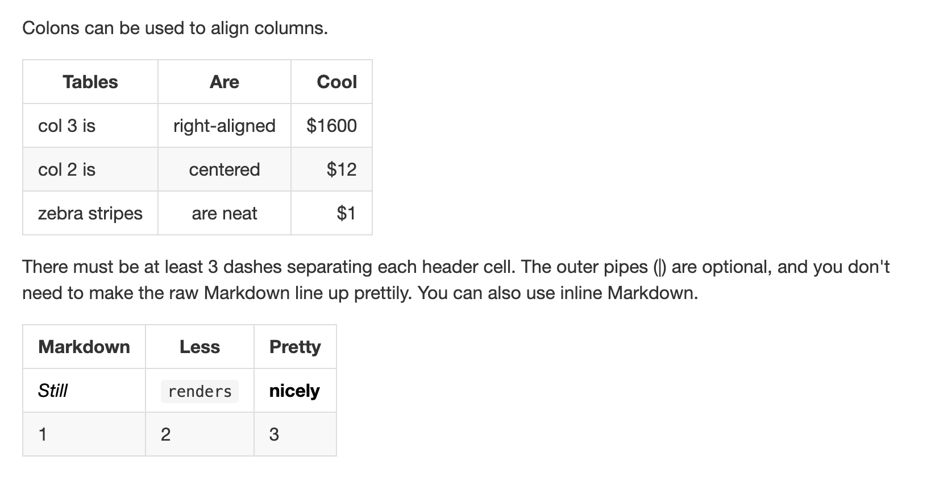Viewport: 931px width, 481px height.
Task: Select the italic 'Still' cell
Action: 84,391
